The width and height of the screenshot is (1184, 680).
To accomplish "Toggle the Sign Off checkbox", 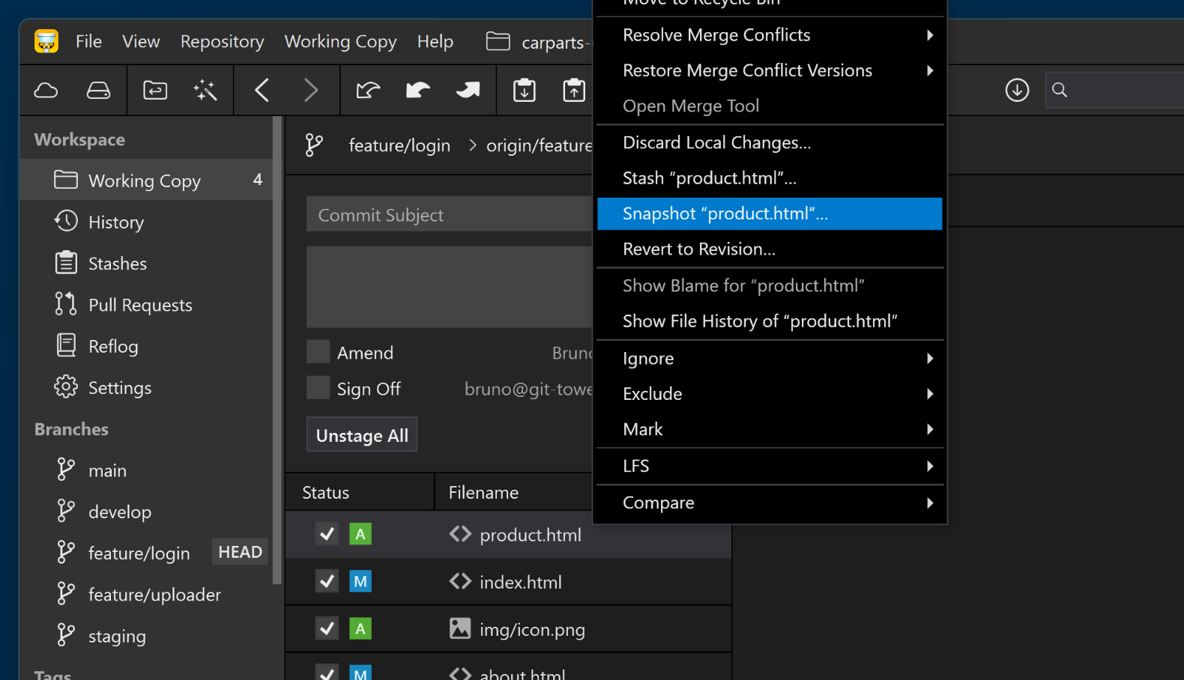I will 318,388.
